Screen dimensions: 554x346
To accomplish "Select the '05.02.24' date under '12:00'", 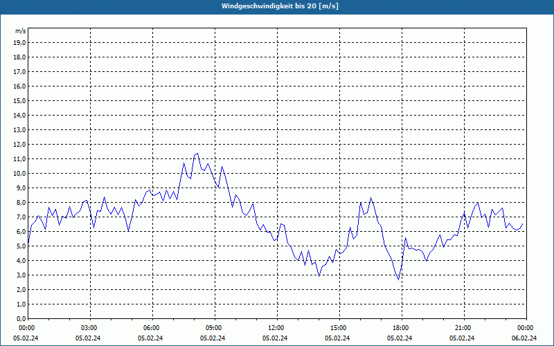I will pyautogui.click(x=275, y=338).
